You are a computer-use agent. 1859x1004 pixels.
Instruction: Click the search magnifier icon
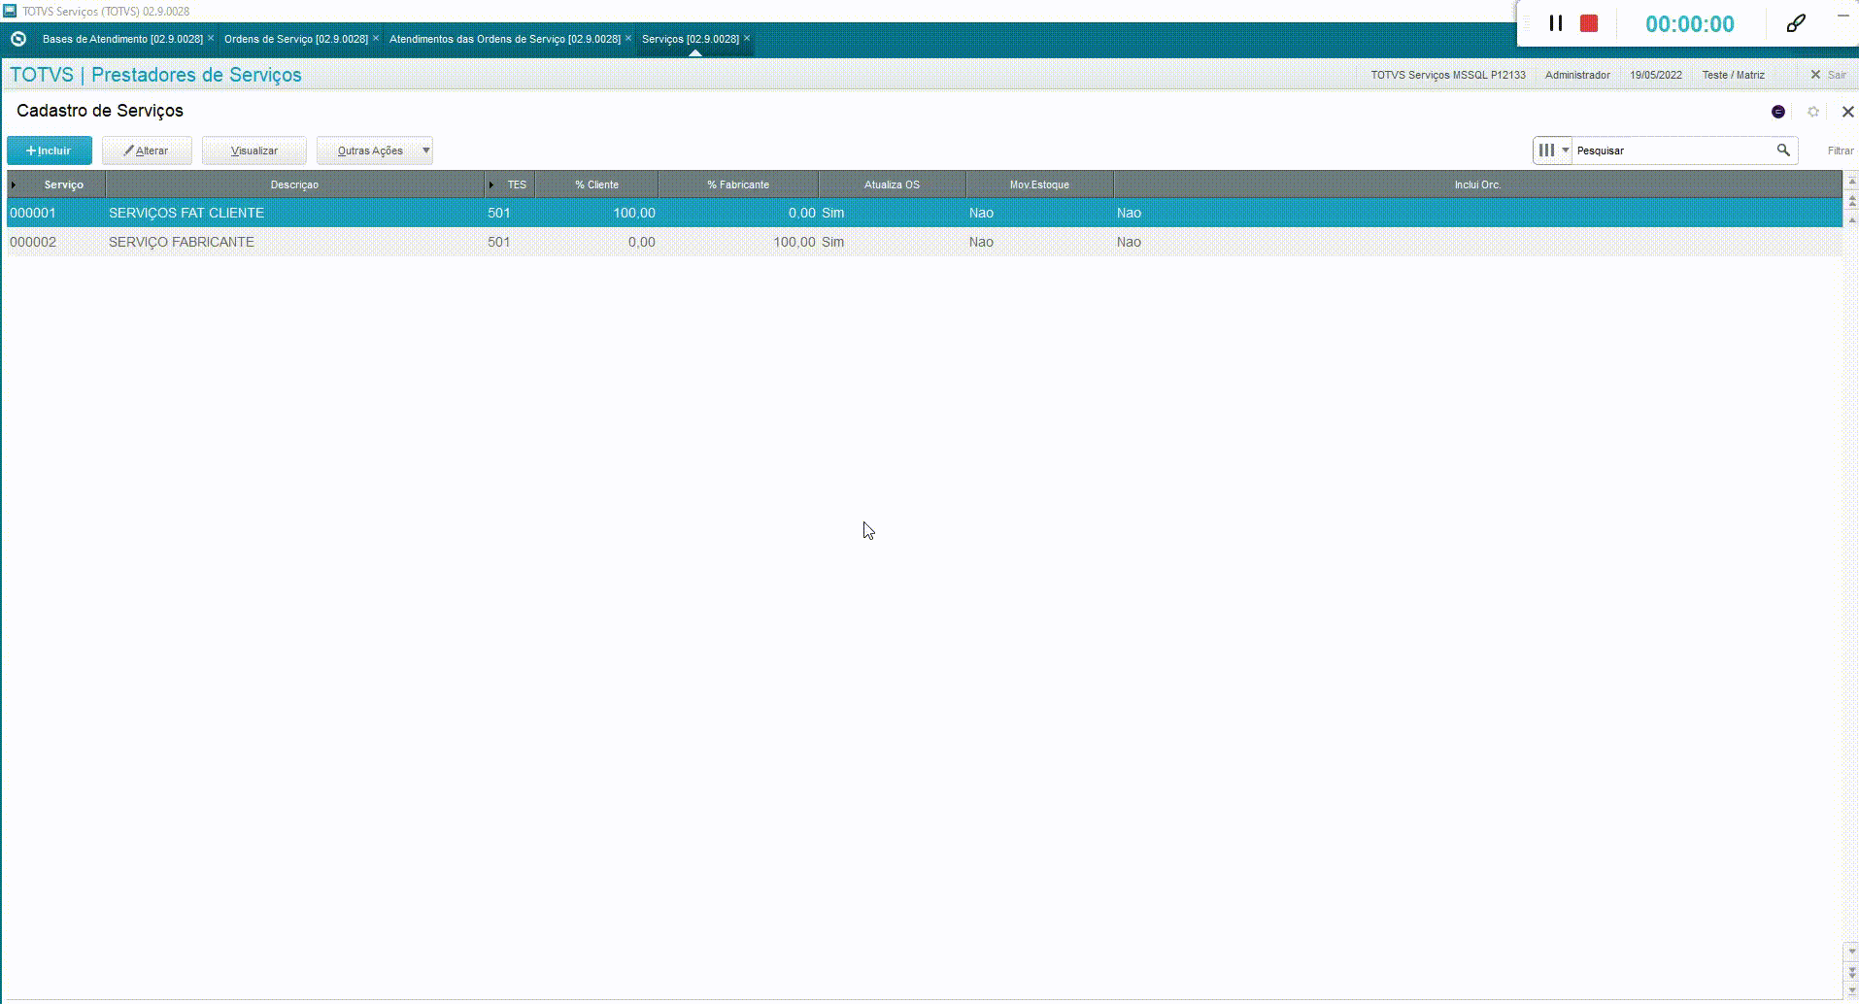tap(1783, 150)
